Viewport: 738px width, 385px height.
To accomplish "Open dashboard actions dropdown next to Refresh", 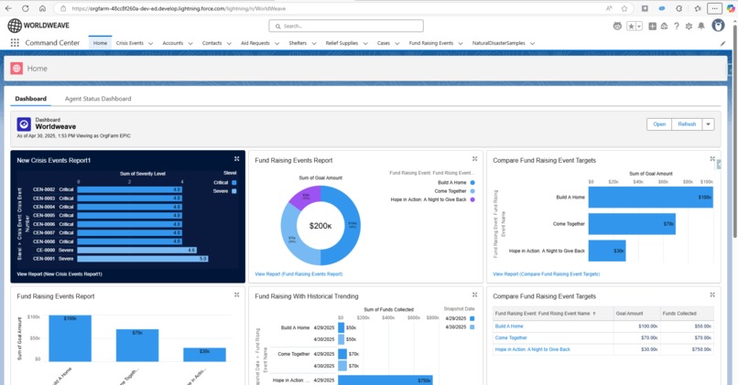I will (x=709, y=124).
